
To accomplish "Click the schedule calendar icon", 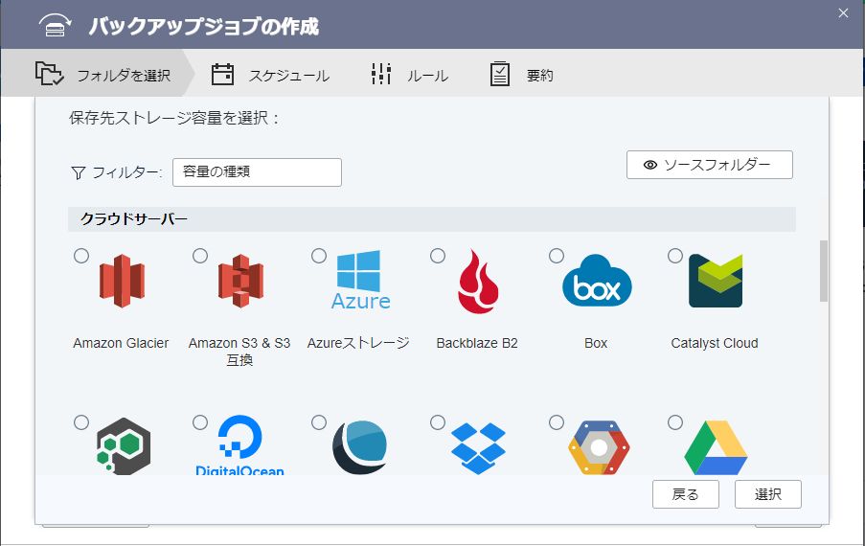I will 223,74.
